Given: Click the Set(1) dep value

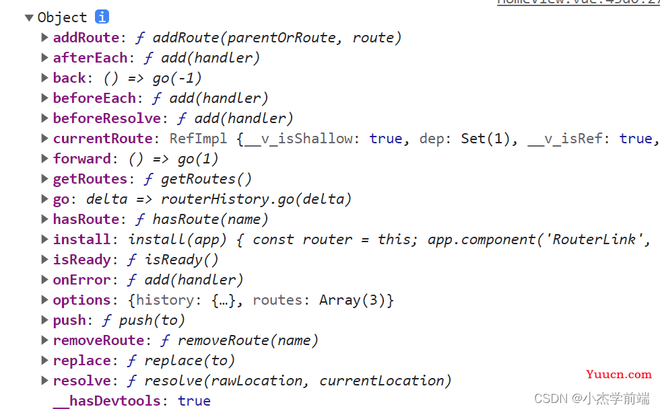Looking at the screenshot, I should pyautogui.click(x=486, y=139).
